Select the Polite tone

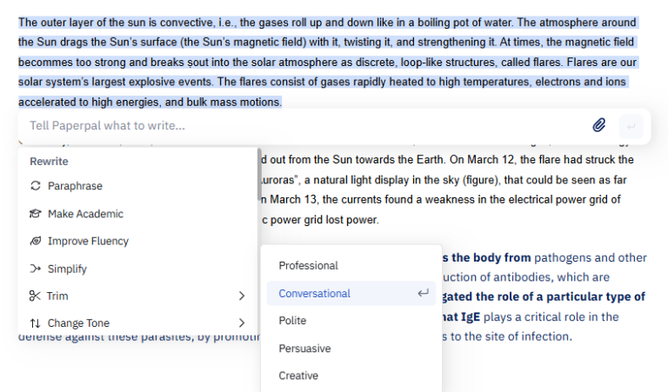coord(351,321)
